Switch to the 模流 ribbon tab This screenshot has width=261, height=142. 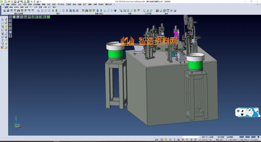(54, 7)
